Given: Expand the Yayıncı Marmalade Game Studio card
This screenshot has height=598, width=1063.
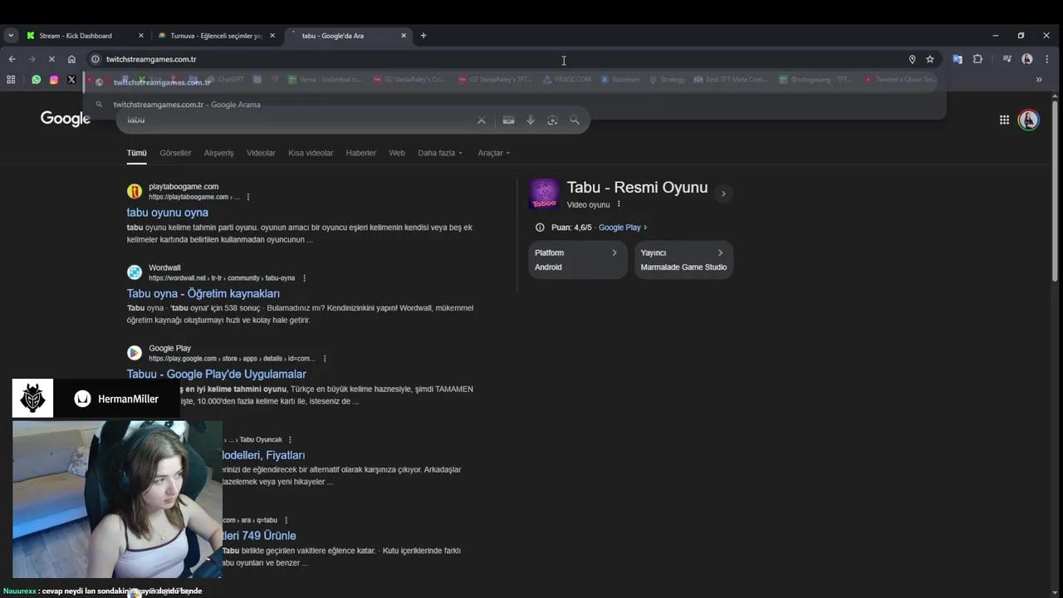Looking at the screenshot, I should click(683, 260).
